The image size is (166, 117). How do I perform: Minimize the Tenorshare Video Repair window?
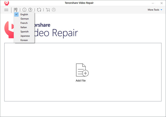pyautogui.click(x=153, y=3)
